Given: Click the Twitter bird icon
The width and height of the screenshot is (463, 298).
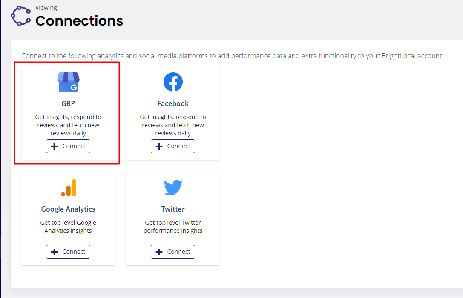Looking at the screenshot, I should coord(173,187).
